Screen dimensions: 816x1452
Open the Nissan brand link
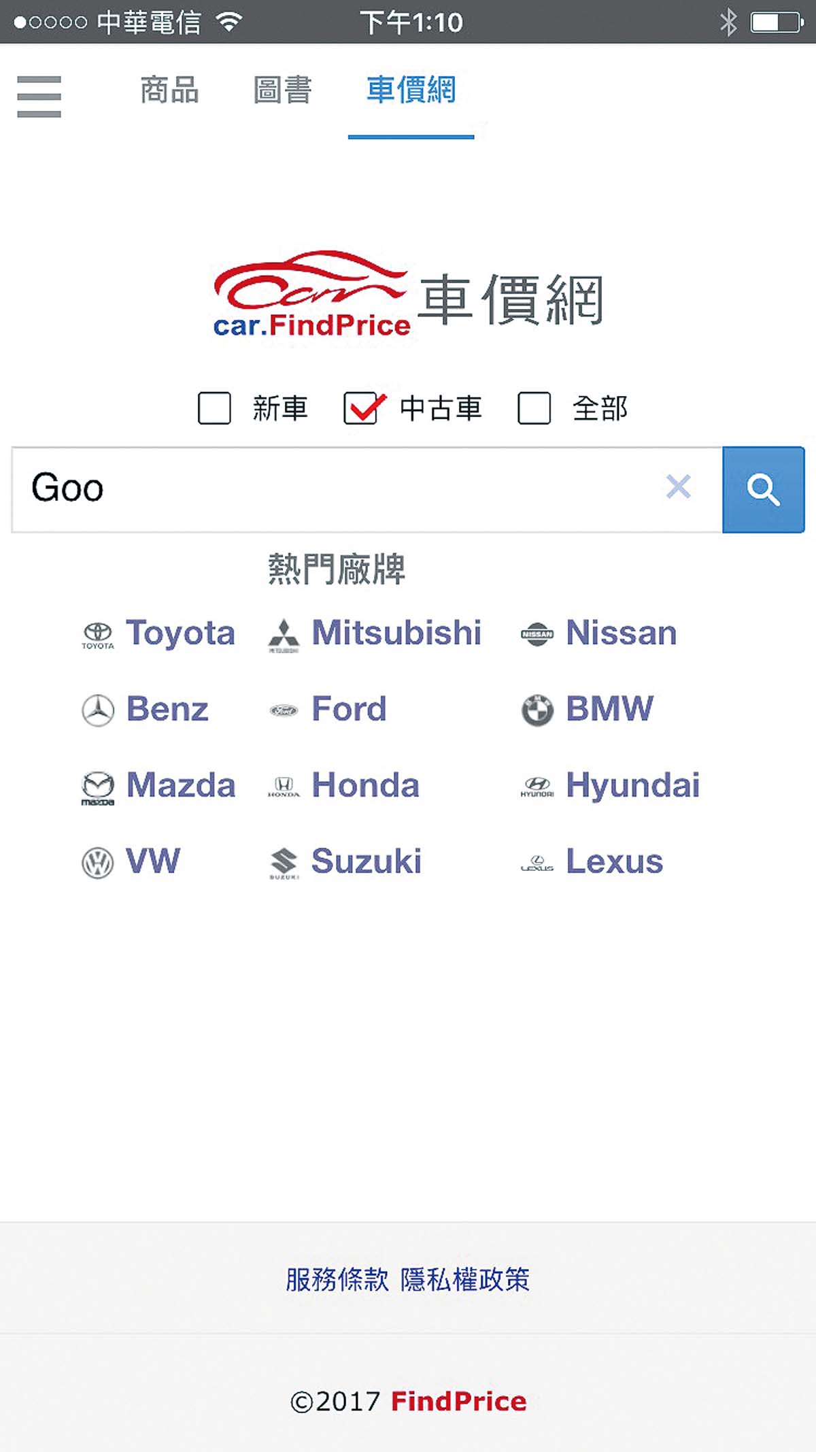click(x=621, y=633)
